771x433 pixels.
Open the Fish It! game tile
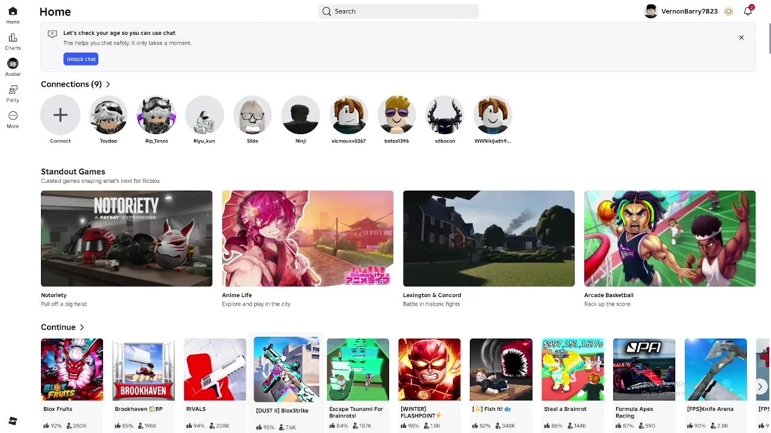point(501,370)
